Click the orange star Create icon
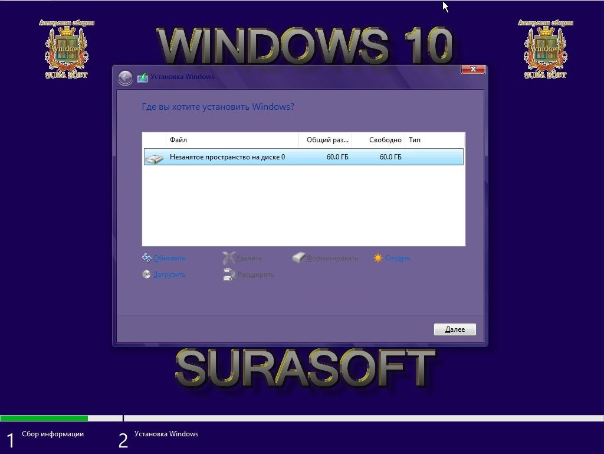 [378, 258]
